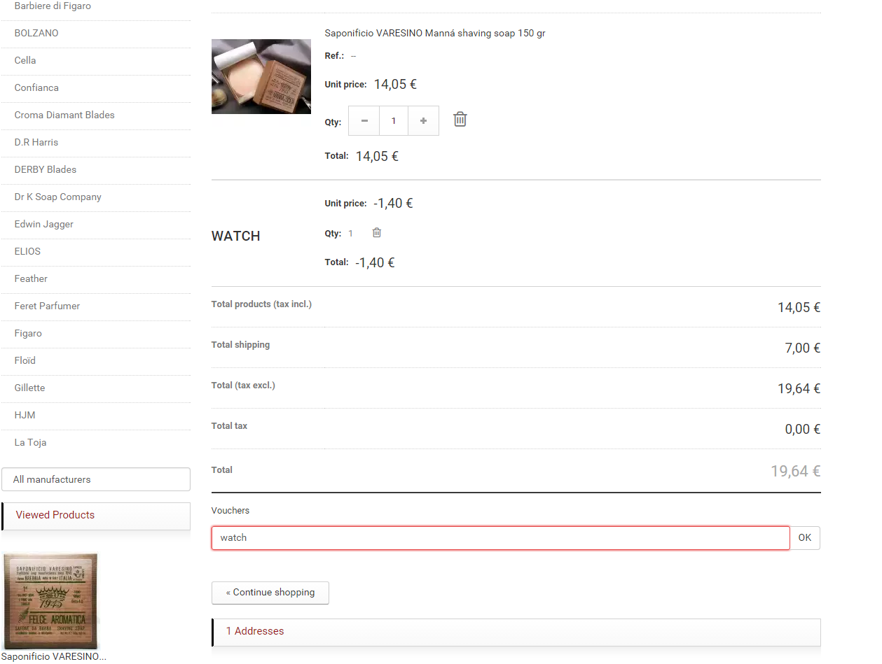Select the Confianca manufacturer
Screen dimensions: 882x664
(36, 88)
